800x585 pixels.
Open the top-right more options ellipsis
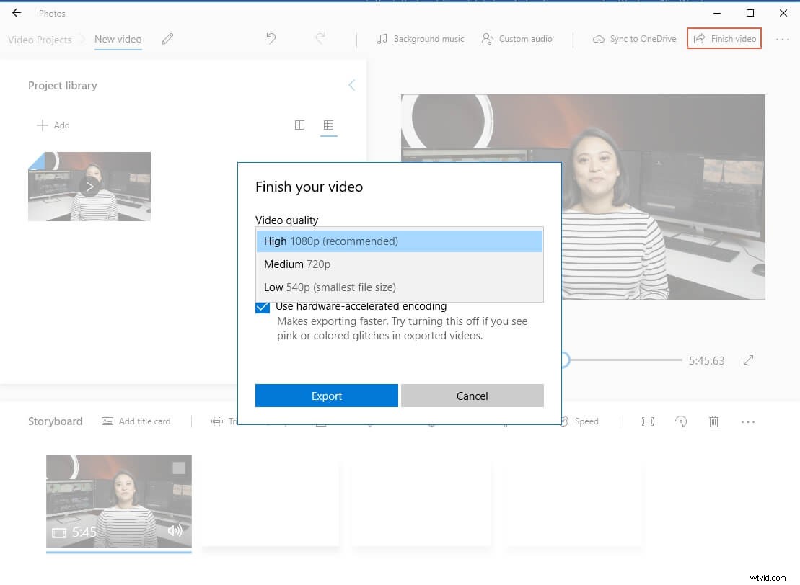click(x=783, y=40)
